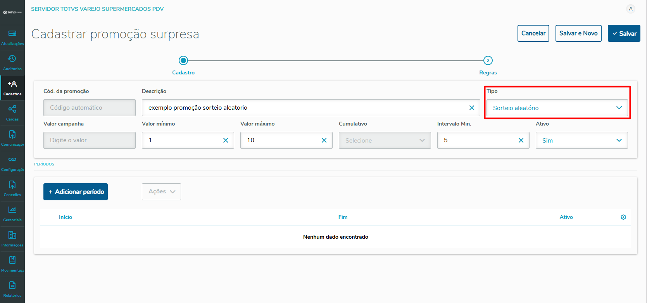The height and width of the screenshot is (303, 647).
Task: Open the Auditorias history icon
Action: click(x=12, y=59)
